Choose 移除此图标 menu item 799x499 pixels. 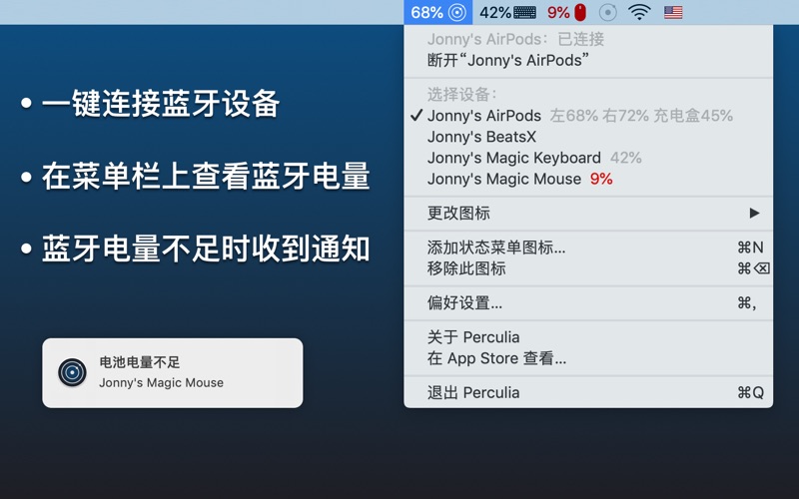tap(588, 268)
